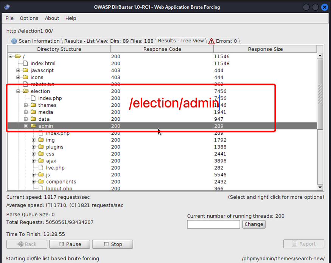The image size is (331, 263).
Task: Open the About menu
Action: (x=52, y=19)
